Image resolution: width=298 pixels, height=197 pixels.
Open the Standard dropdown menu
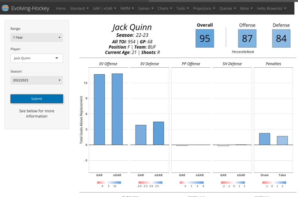click(x=79, y=8)
